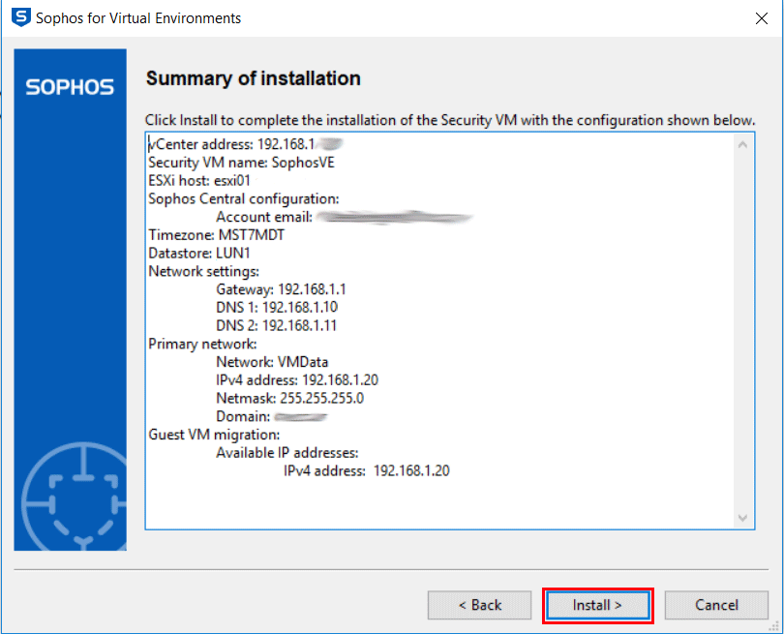Viewport: 784px width, 634px height.
Task: Select the 'DNS 2: 192.168.1.11' line
Action: 277,325
